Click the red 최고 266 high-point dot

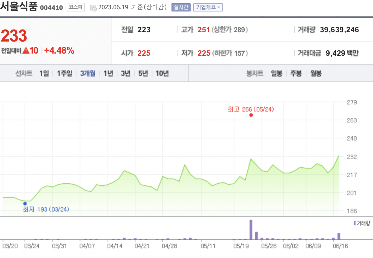(251, 115)
